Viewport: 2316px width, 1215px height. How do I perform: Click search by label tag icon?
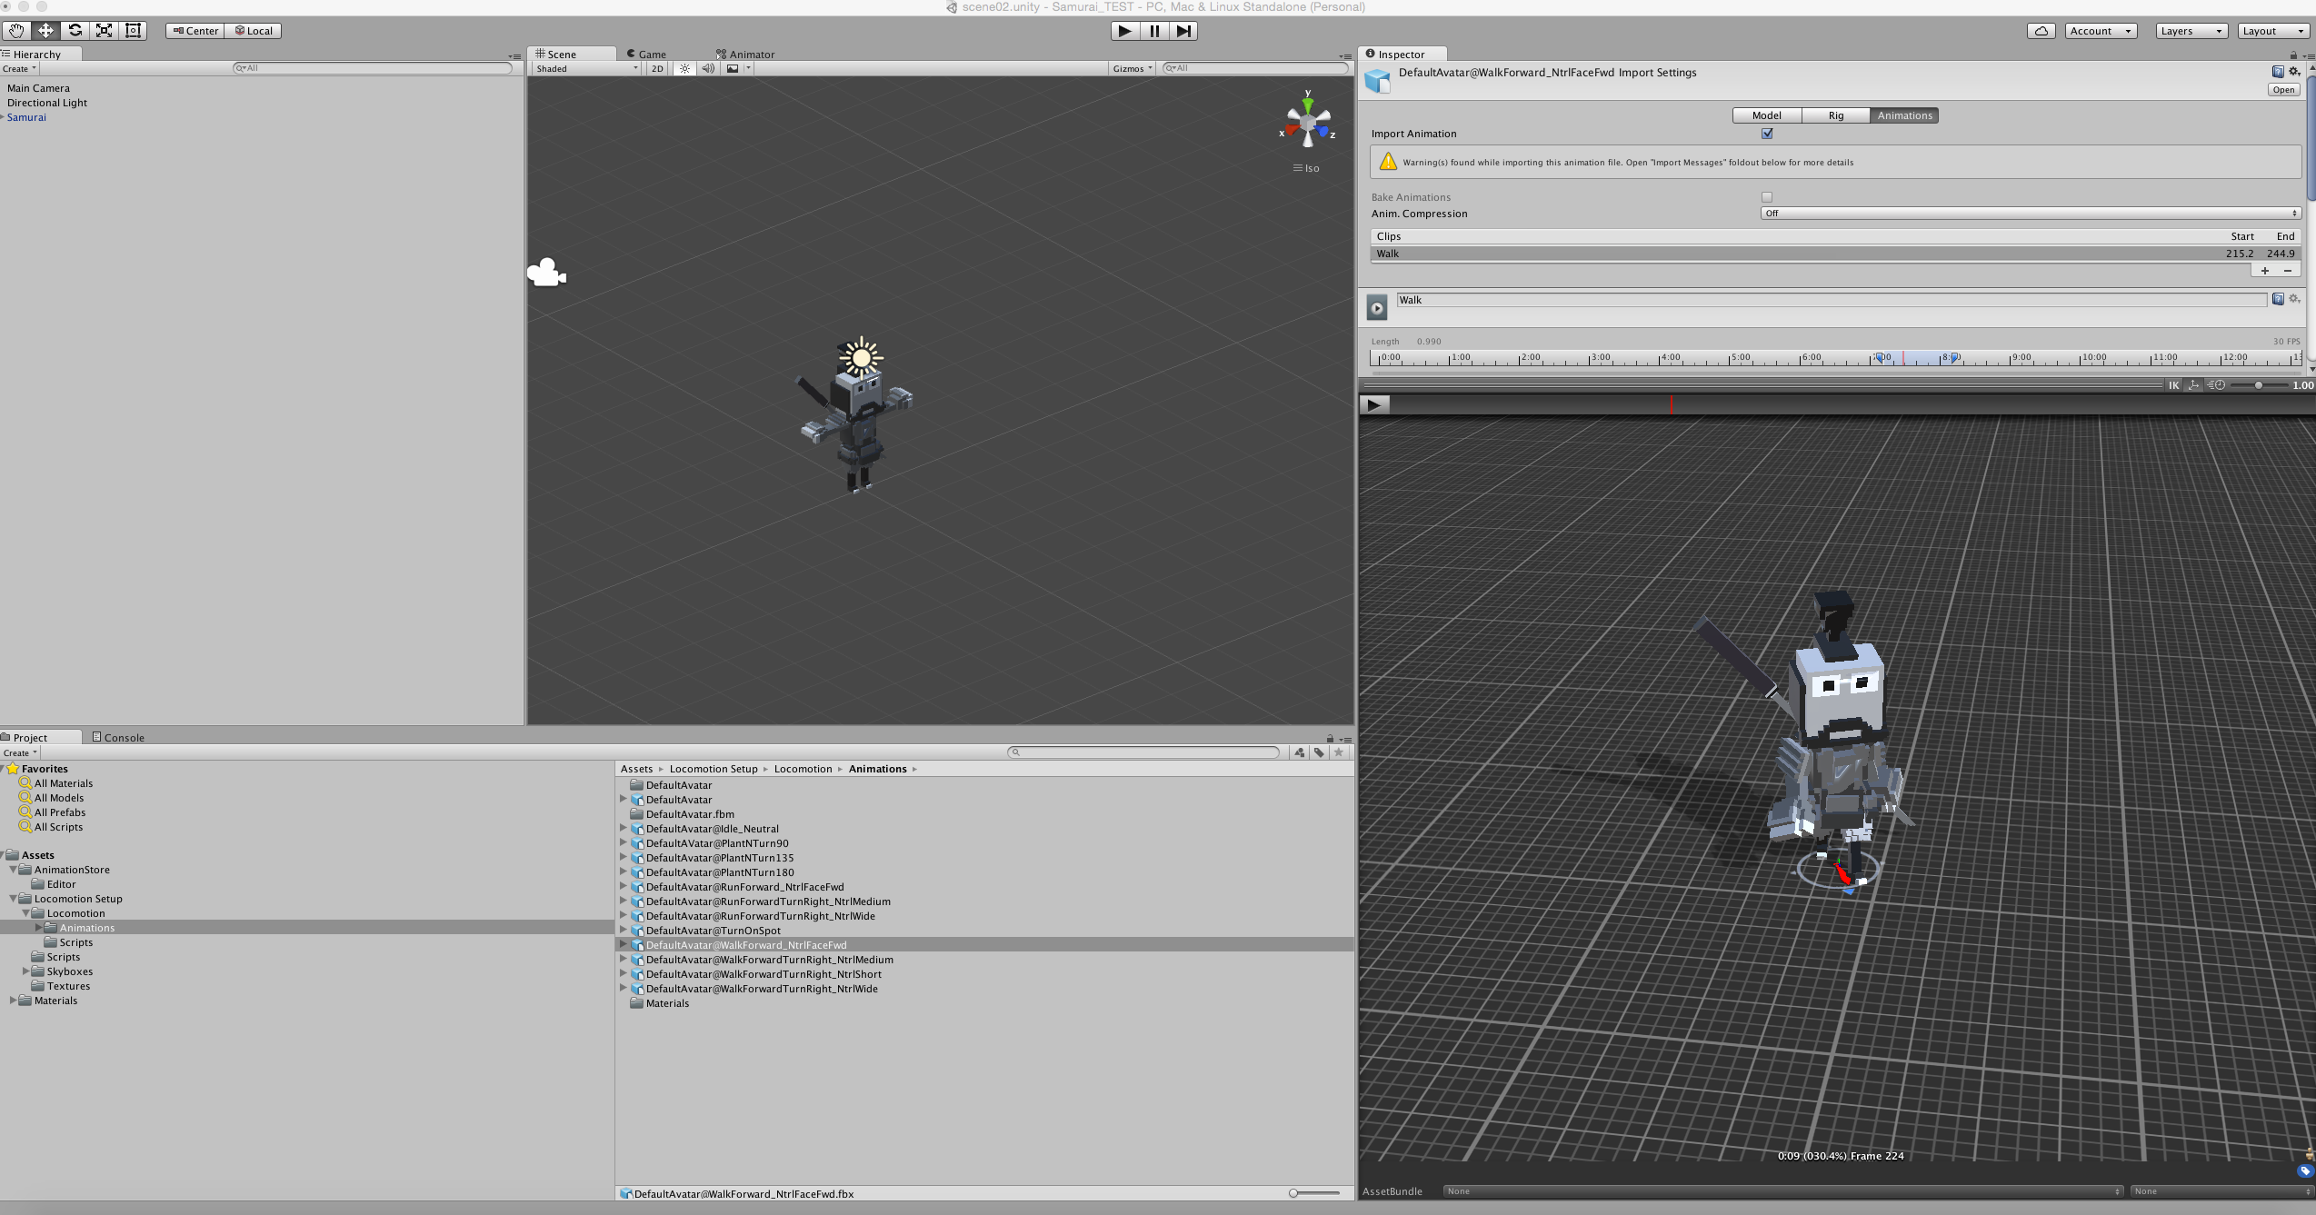(1319, 752)
